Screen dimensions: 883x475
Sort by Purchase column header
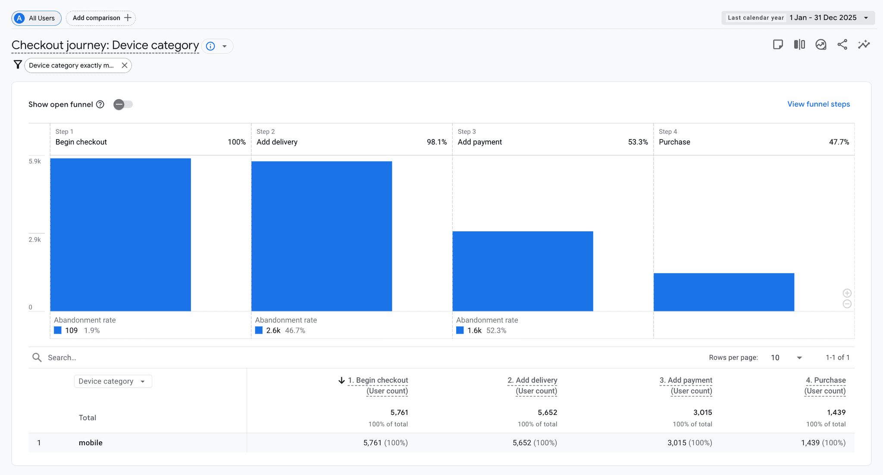pyautogui.click(x=825, y=381)
